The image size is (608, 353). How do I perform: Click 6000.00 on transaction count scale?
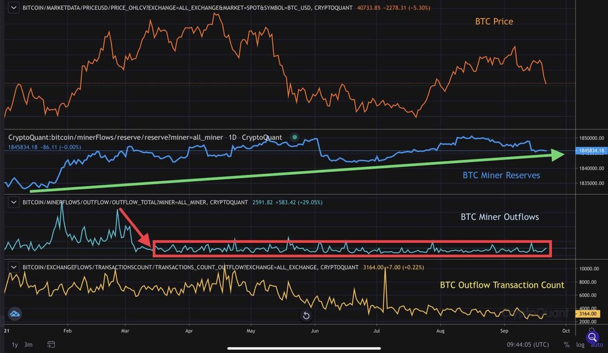[588, 295]
